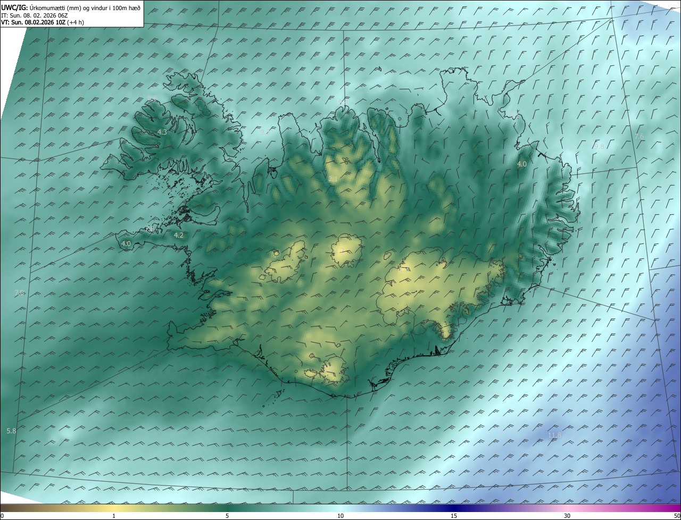
Task: Click the 5.8 value near the southwest edge
Action: (11, 431)
